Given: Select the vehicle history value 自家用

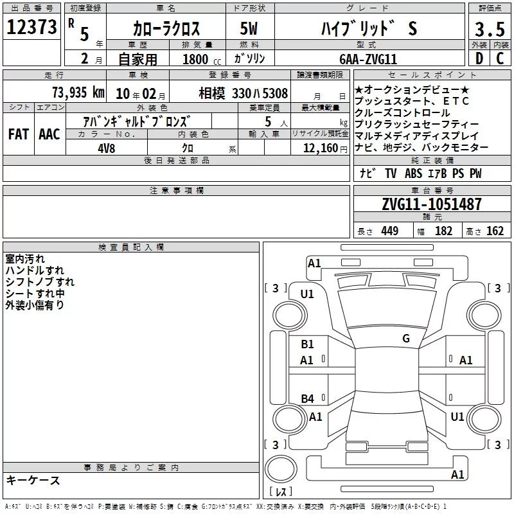Looking at the screenshot, I should (x=137, y=59).
